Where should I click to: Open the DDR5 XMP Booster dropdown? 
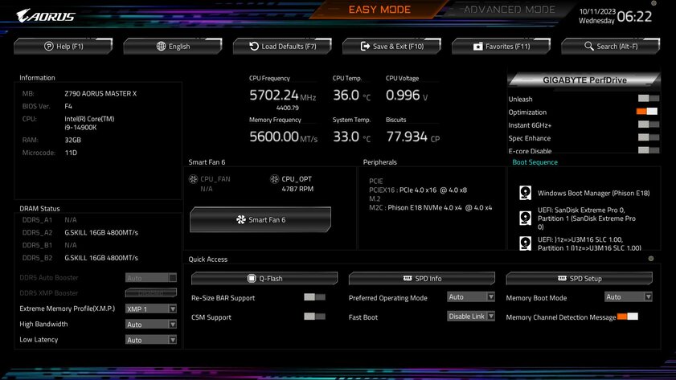point(151,293)
